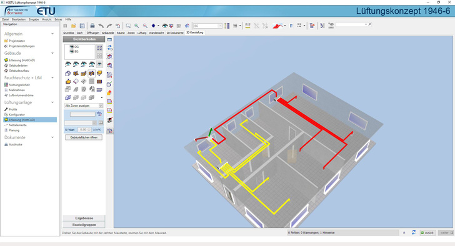Toggle first eye visibility icon in Sichtbarkeiten
The image size is (455, 246).
pyautogui.click(x=68, y=64)
